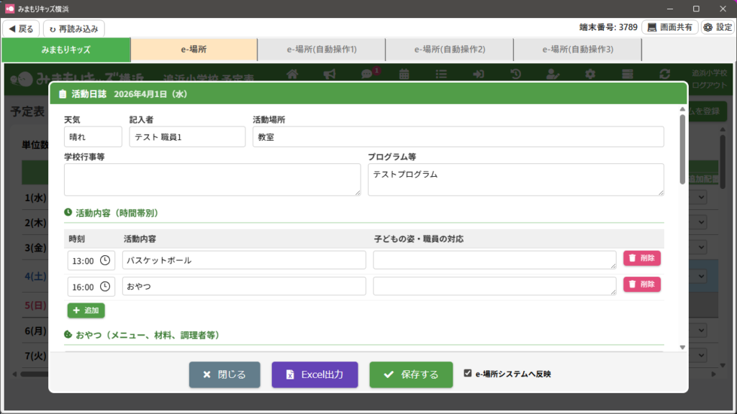The width and height of the screenshot is (737, 414).
Task: Click the 保存する button
Action: point(411,374)
